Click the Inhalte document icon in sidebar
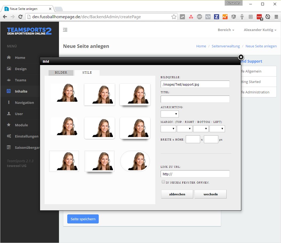281x243 pixels. [x=9, y=91]
